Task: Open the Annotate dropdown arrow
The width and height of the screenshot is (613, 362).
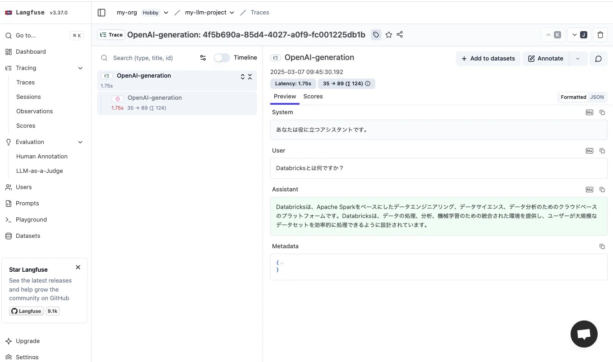Action: (578, 59)
